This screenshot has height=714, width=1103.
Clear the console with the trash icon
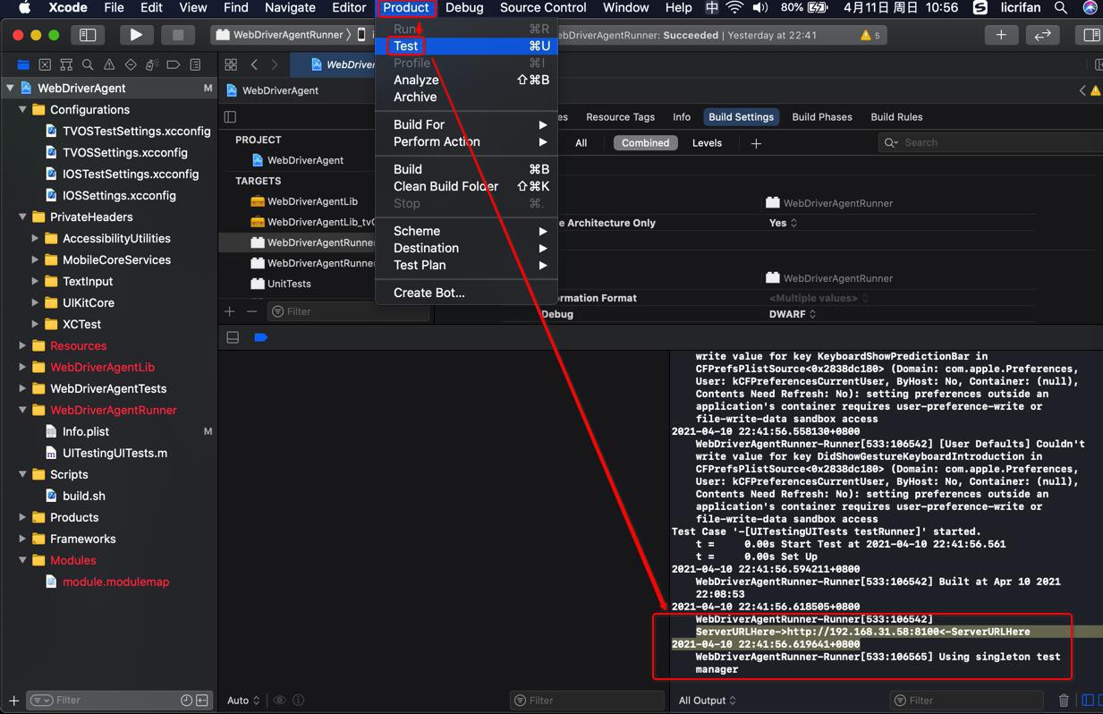pyautogui.click(x=1064, y=701)
